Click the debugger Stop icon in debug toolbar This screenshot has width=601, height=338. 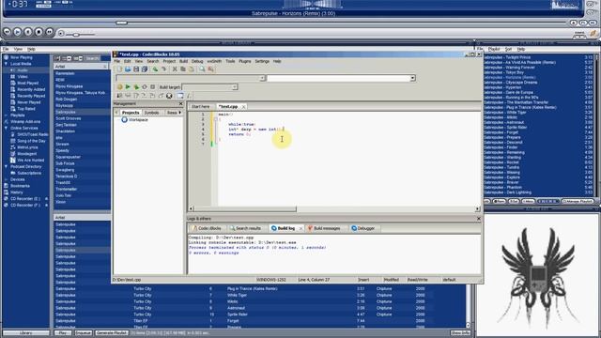(169, 96)
